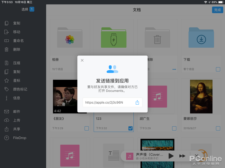Screen dimensions: 225x168
Task: Tap the Star (星标) icon
Action: click(x=6, y=80)
